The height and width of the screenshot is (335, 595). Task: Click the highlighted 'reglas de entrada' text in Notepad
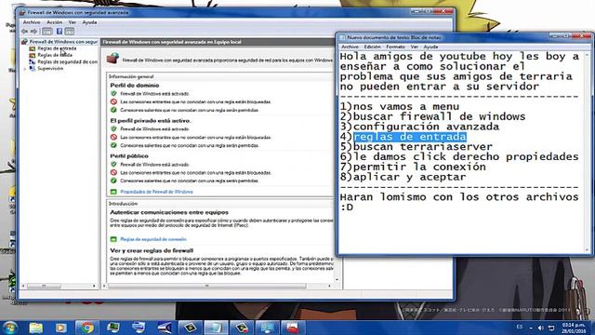(x=410, y=137)
